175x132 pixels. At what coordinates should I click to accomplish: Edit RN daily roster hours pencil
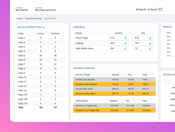click(150, 49)
